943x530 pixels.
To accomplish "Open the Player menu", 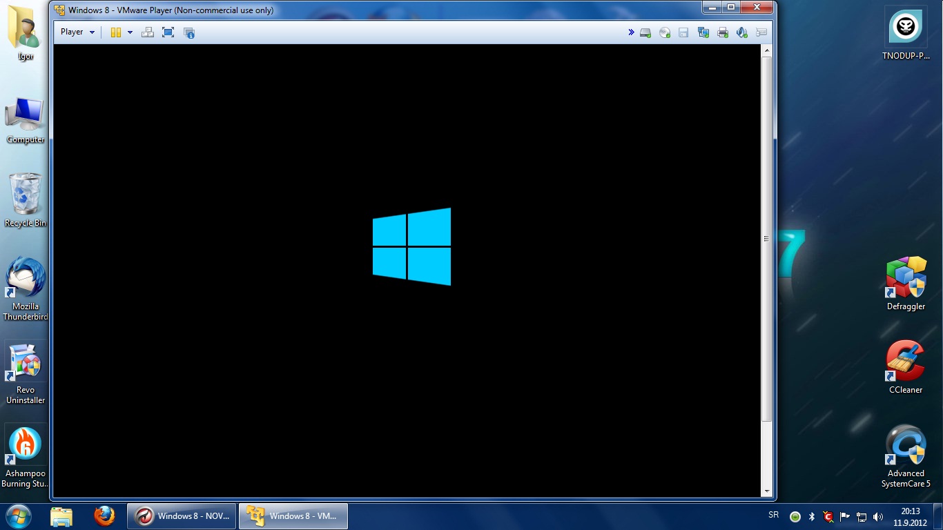I will coord(77,32).
